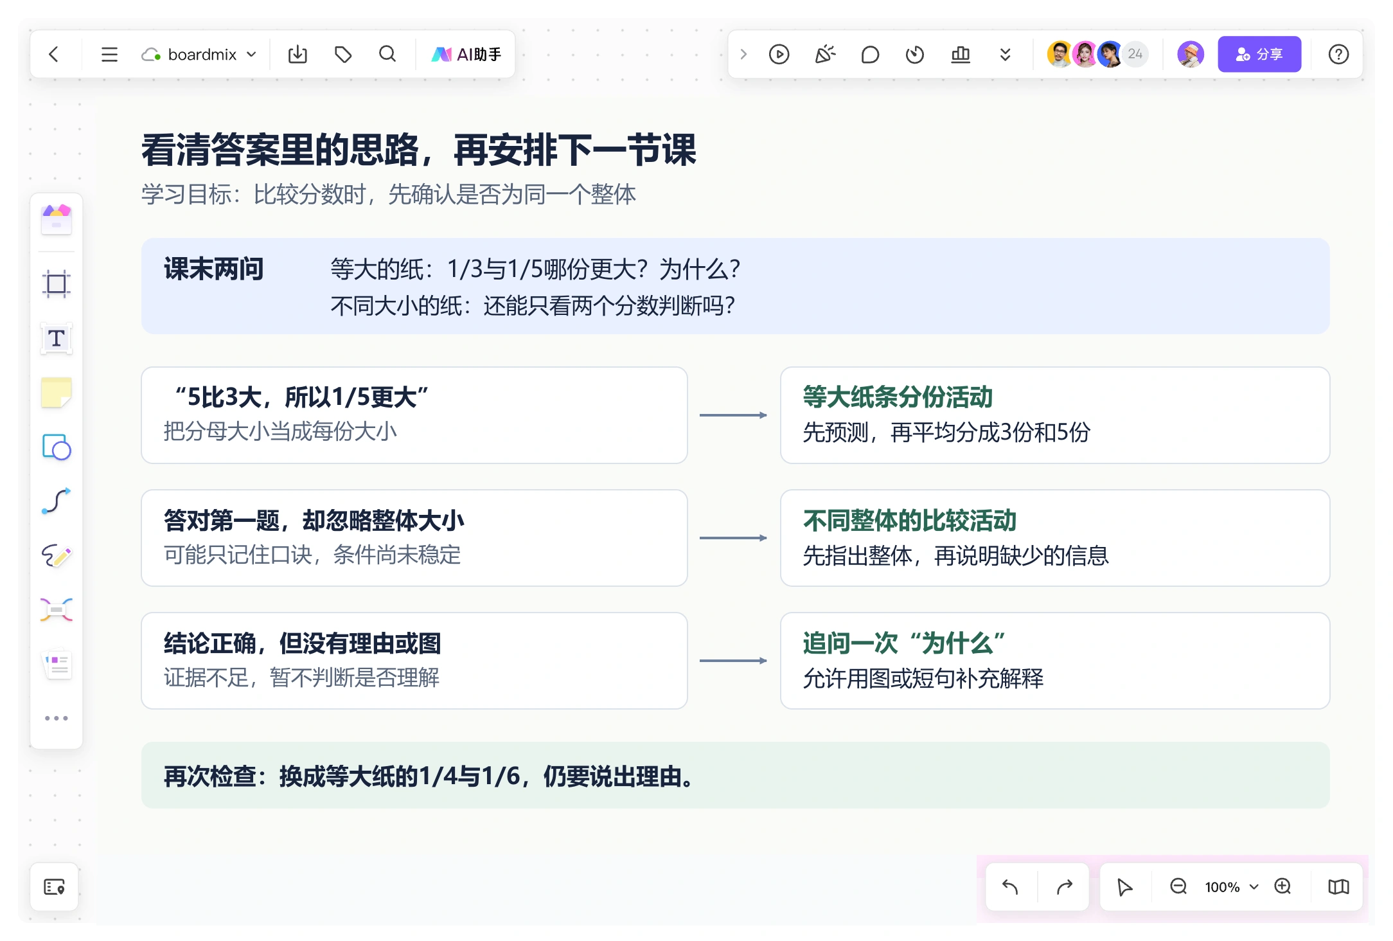
Task: Select arrow connector to 不同整体的比较活动
Action: (733, 538)
